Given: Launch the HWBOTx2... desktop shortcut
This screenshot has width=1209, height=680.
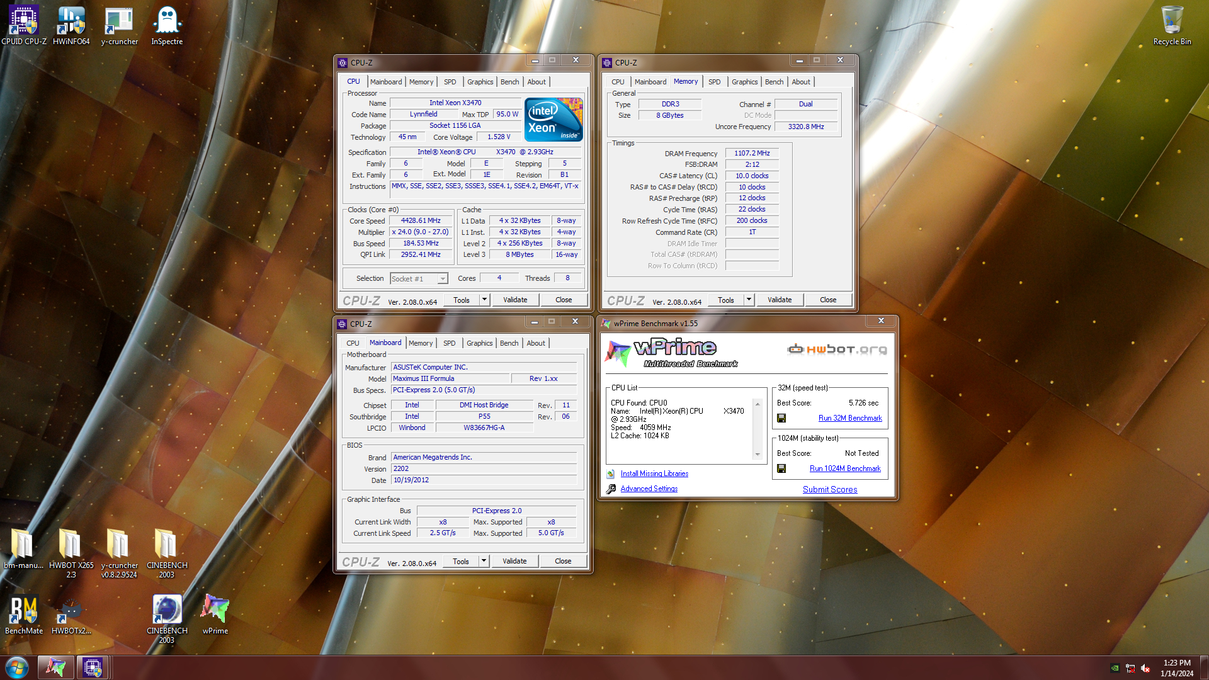Looking at the screenshot, I should pyautogui.click(x=71, y=615).
